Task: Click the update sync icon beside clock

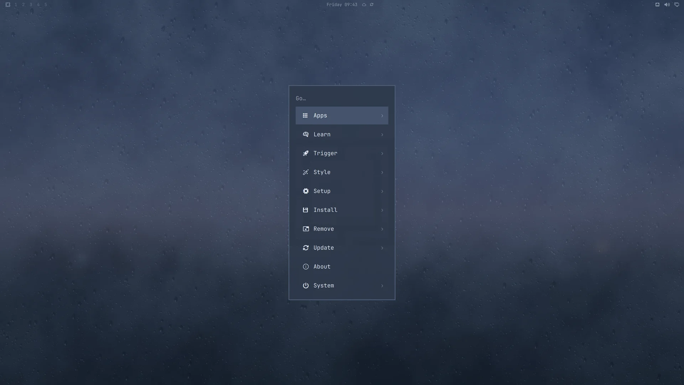Action: (x=372, y=5)
